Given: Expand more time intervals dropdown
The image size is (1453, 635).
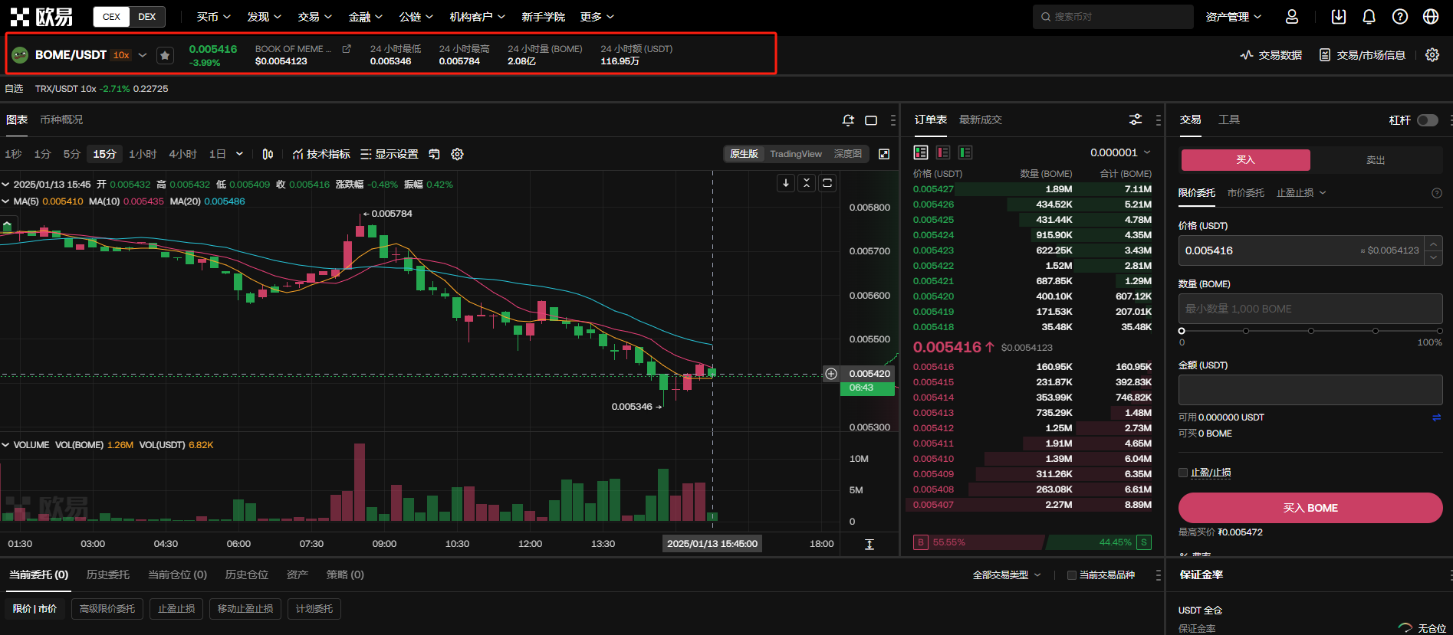Looking at the screenshot, I should pyautogui.click(x=239, y=154).
